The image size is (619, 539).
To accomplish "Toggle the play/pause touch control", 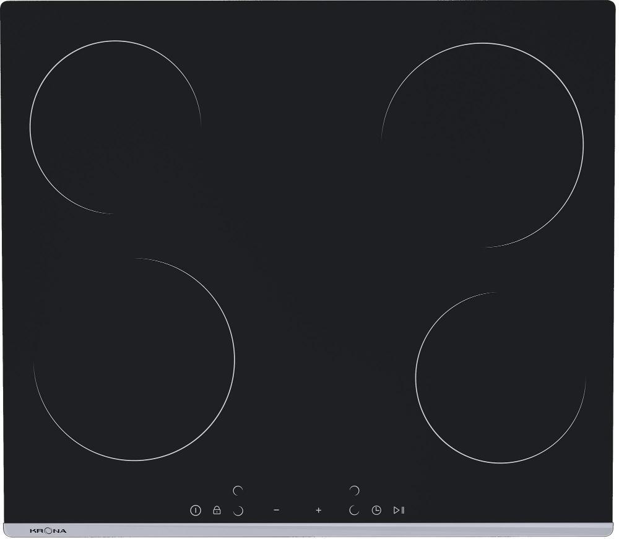I will pyautogui.click(x=399, y=511).
